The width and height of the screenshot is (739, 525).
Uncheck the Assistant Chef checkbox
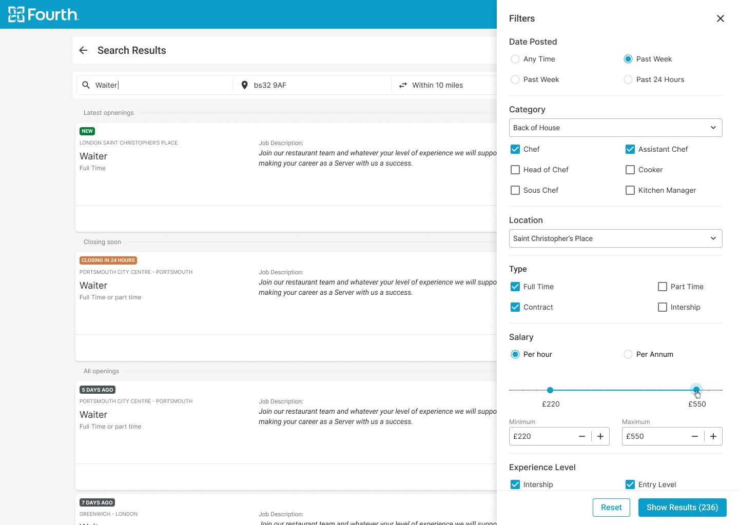coord(630,149)
